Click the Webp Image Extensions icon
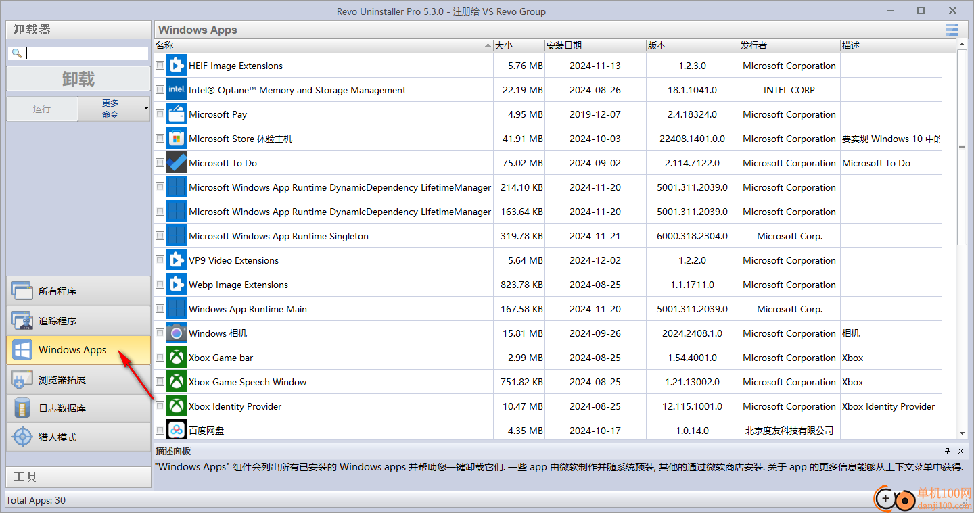Screen dimensions: 974x513 pyautogui.click(x=176, y=285)
